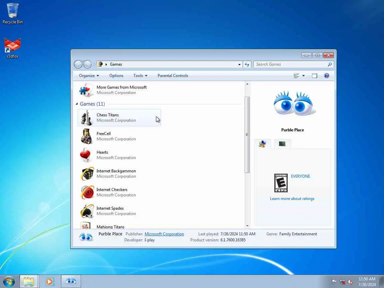Viewport: 384px width, 288px height.
Task: Click the Purble Place taskbar button
Action: coord(71,281)
